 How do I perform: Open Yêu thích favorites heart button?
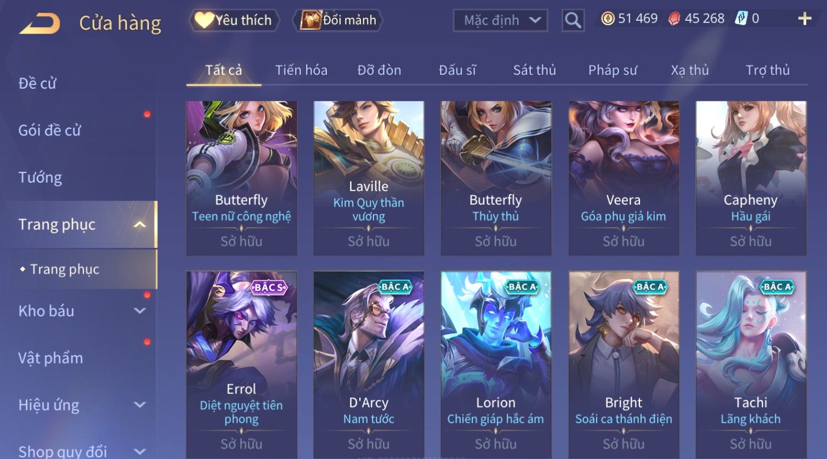234,20
